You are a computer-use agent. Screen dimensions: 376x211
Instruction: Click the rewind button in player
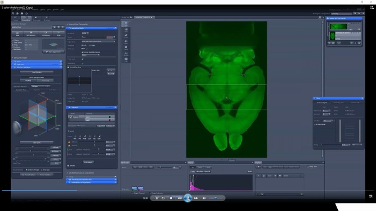point(180,198)
